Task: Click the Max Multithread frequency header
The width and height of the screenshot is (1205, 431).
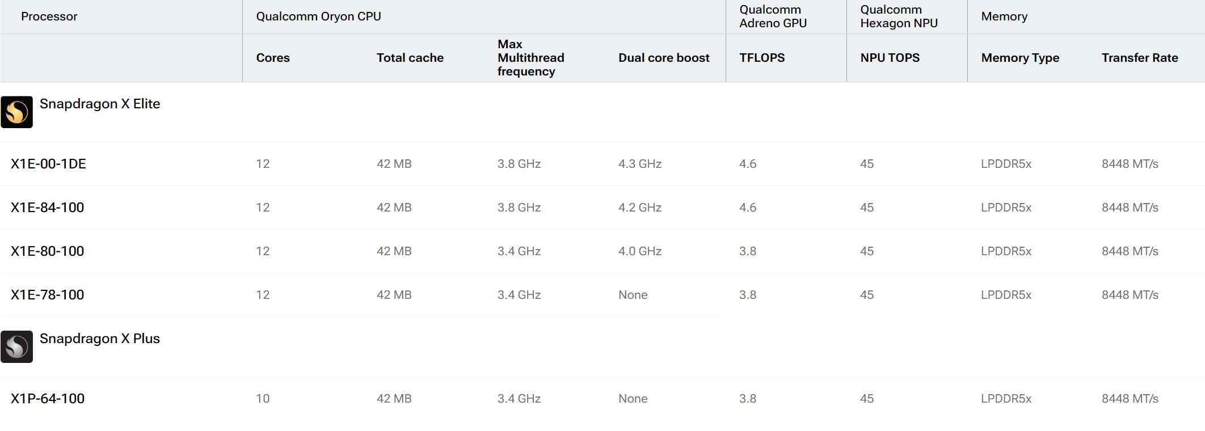Action: tap(530, 58)
